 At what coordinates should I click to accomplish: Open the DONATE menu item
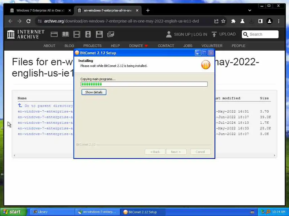(138, 46)
